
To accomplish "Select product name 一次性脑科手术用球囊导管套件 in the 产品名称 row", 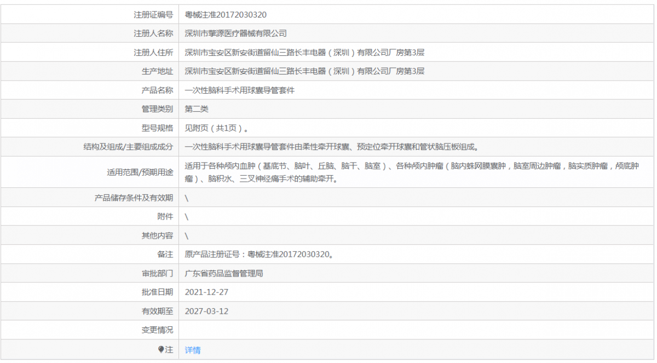I will [x=240, y=90].
